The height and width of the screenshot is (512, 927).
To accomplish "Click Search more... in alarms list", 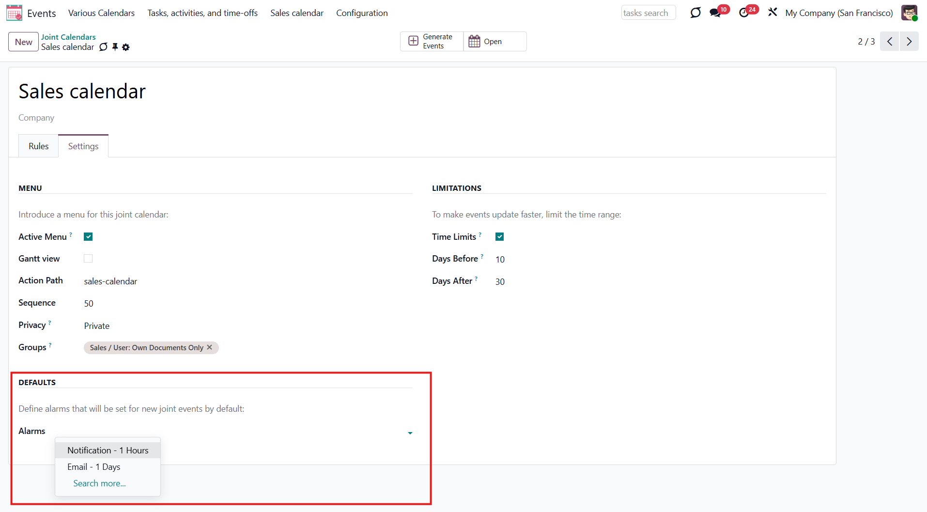I will [99, 483].
